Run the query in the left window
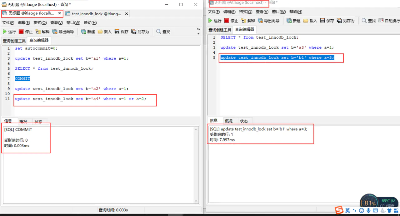400x216 pixels. tap(9, 32)
